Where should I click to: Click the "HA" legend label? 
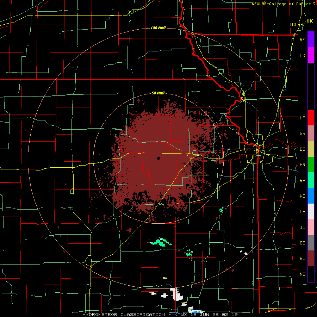[x=302, y=118]
